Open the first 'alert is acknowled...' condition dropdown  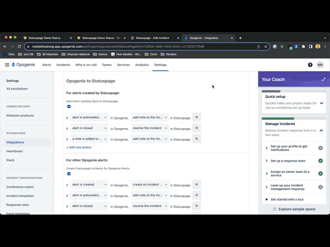(x=89, y=117)
